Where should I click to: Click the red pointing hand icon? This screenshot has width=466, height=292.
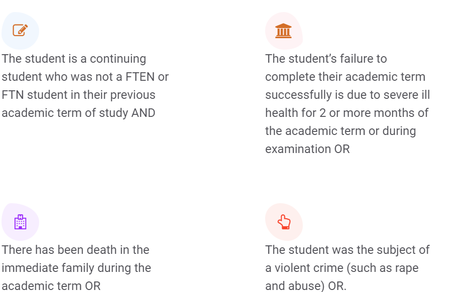(284, 222)
